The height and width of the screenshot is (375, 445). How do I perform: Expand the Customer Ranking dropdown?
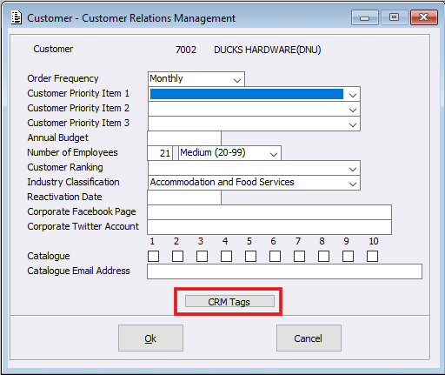click(254, 168)
